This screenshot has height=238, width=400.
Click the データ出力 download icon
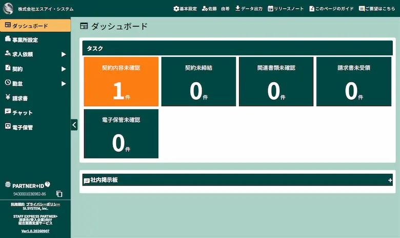(x=237, y=9)
